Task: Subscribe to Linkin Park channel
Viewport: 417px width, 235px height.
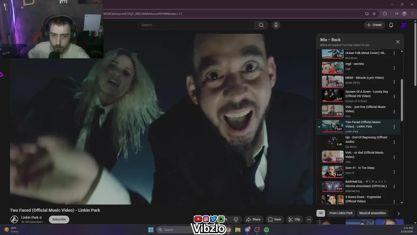Action: (x=59, y=219)
